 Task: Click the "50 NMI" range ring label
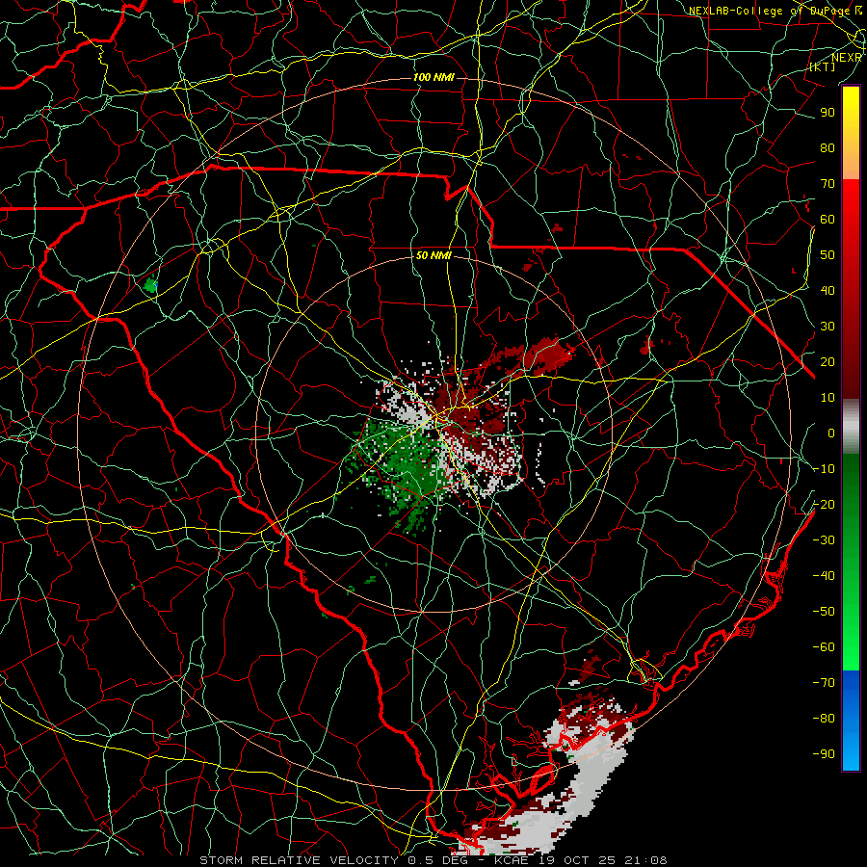click(433, 256)
